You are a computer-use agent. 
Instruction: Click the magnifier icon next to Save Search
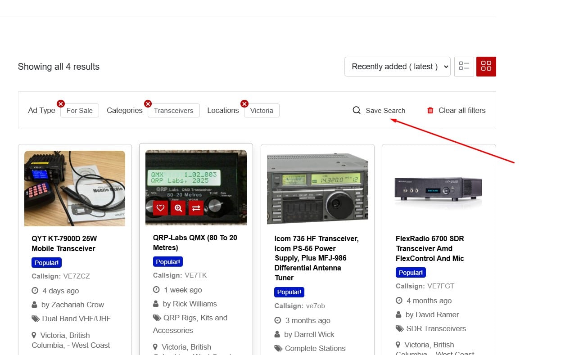click(x=357, y=110)
